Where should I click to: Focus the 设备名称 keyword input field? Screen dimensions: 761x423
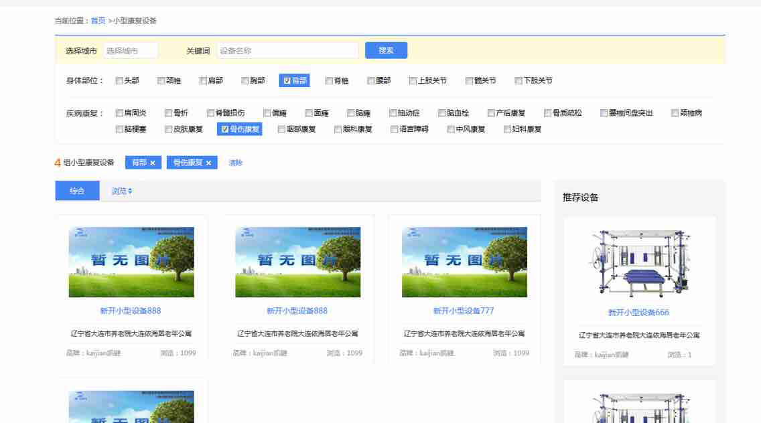tap(287, 51)
